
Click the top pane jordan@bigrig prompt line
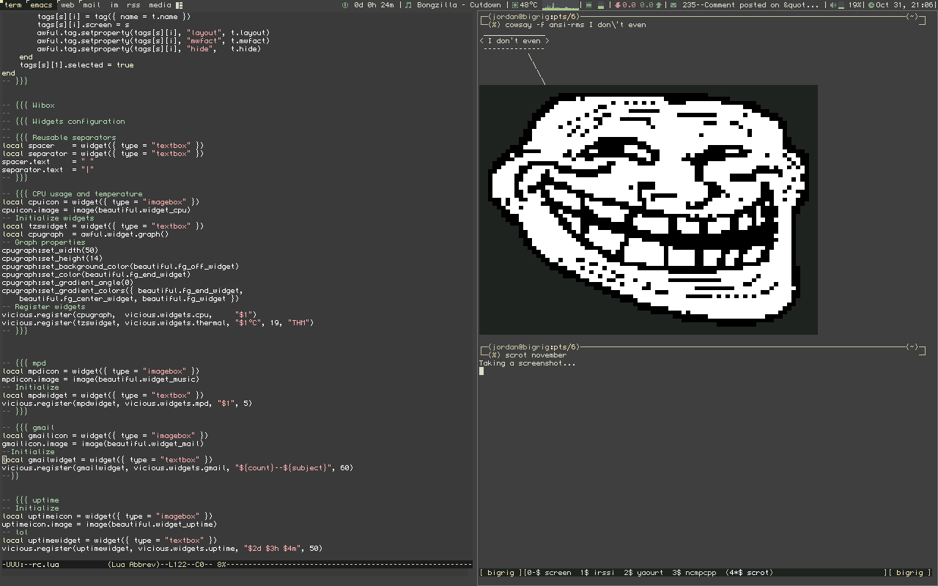click(x=701, y=17)
